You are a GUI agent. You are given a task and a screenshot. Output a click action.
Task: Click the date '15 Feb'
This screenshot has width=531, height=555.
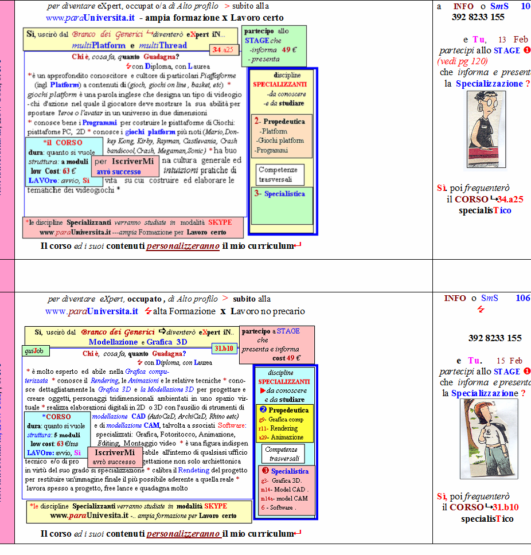509,361
